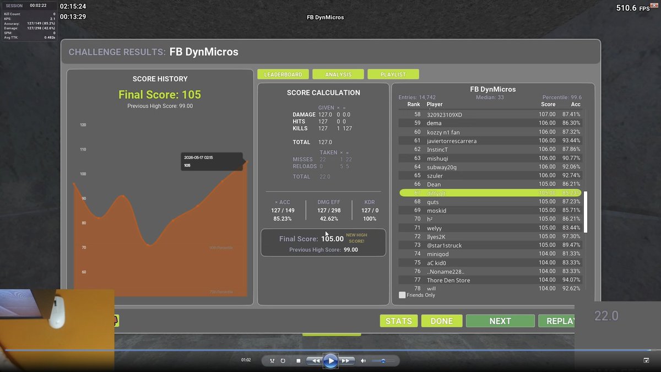Open the Playlist tab
The image size is (661, 372).
click(x=393, y=74)
